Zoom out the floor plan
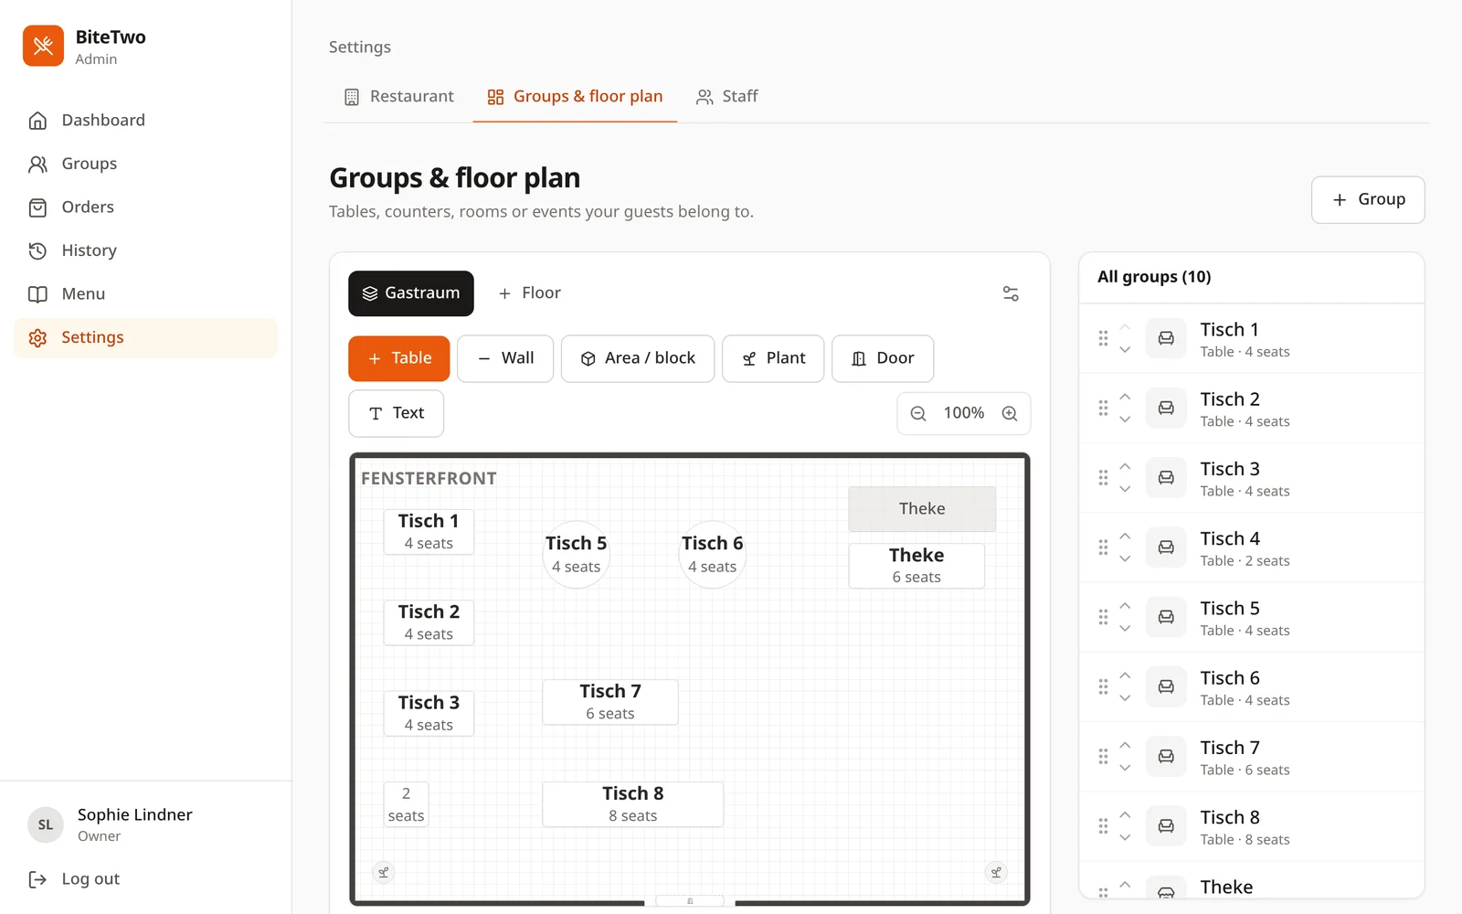The width and height of the screenshot is (1462, 914). click(x=918, y=413)
